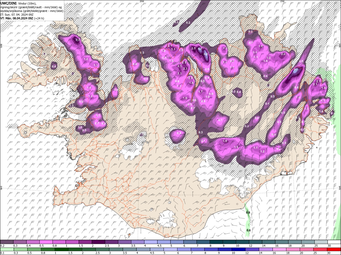341x255 pixels.
Task: Click the '3.6' peak value in the Westfjords
Action: point(78,40)
